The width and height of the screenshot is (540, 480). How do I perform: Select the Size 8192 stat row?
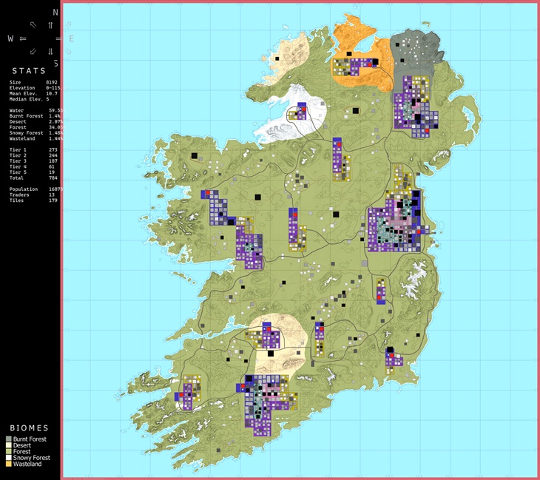(34, 82)
